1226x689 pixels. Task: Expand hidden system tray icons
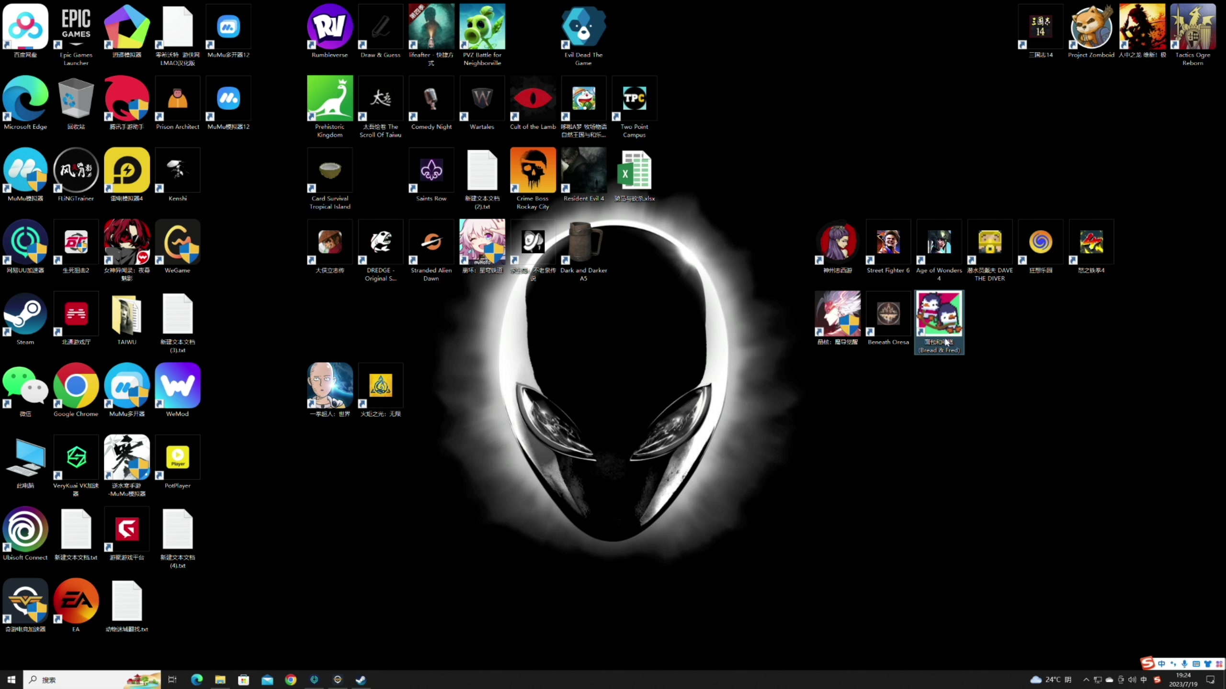click(1086, 679)
